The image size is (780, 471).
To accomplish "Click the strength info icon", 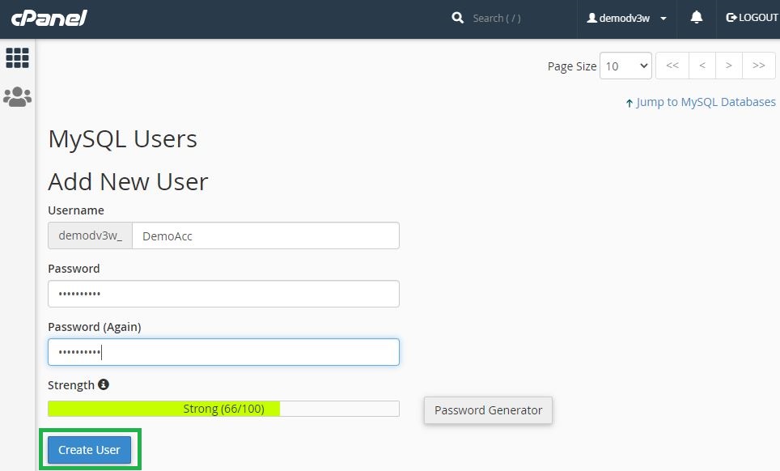I will [x=104, y=384].
